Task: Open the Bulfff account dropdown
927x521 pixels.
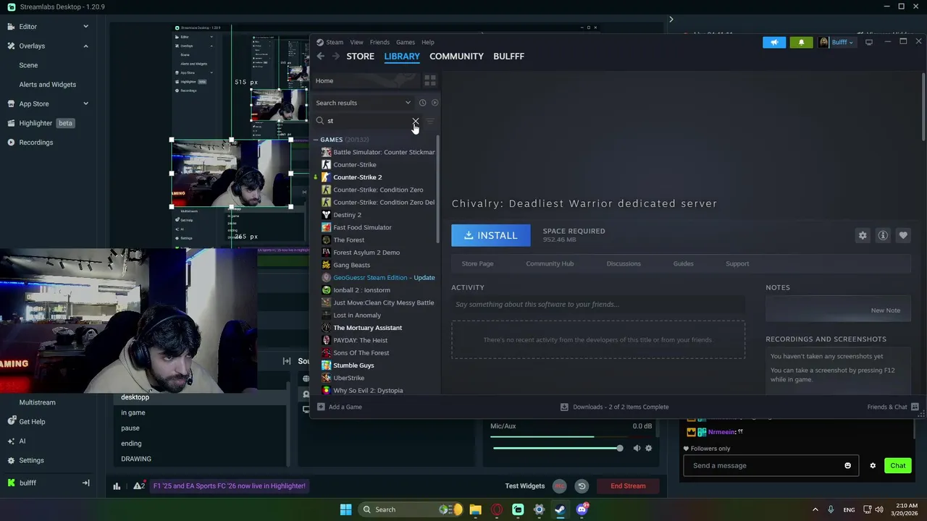Action: (838, 42)
